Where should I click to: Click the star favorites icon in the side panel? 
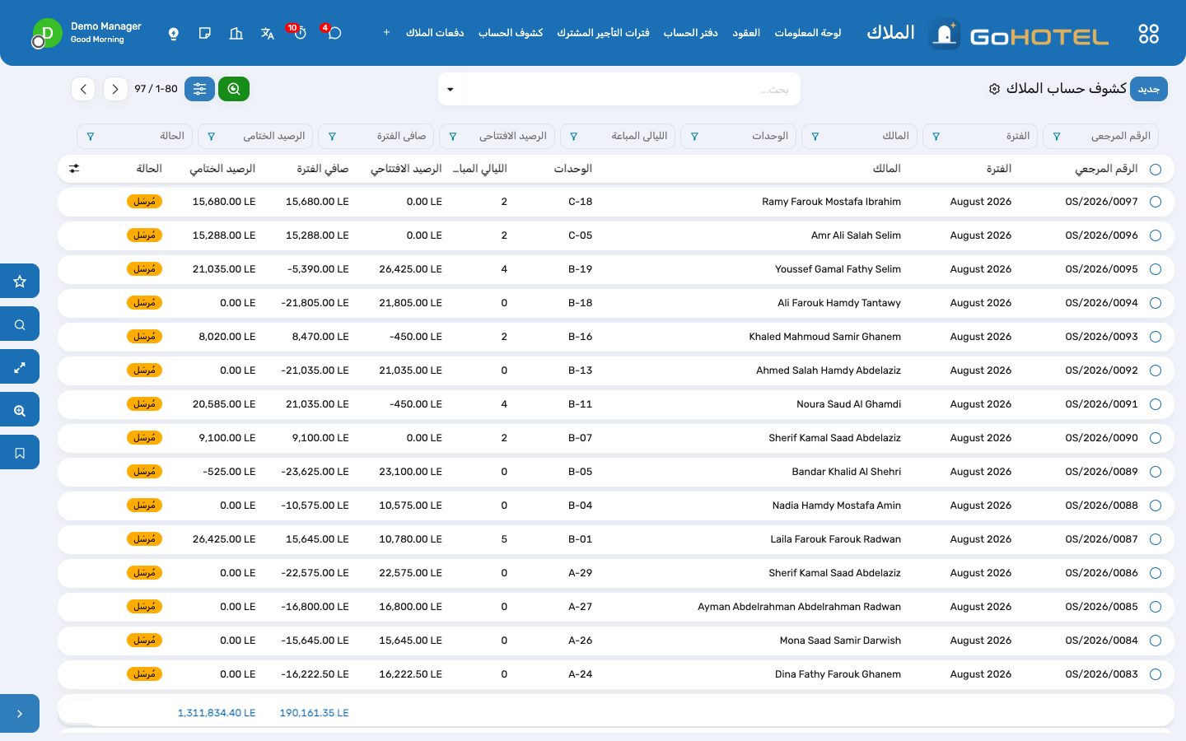click(x=20, y=282)
